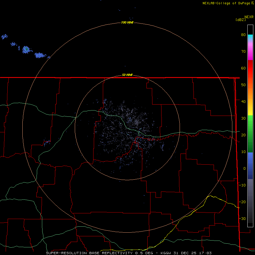Image resolution: width=255 pixels, height=255 pixels.
Task: Click the yellow band of the color bar
Action: coord(250,112)
